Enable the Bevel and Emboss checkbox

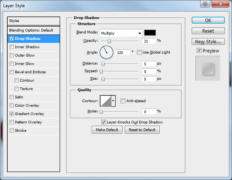tap(12, 72)
